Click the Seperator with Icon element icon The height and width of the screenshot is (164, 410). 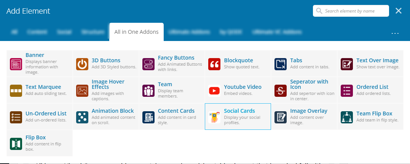(281, 91)
